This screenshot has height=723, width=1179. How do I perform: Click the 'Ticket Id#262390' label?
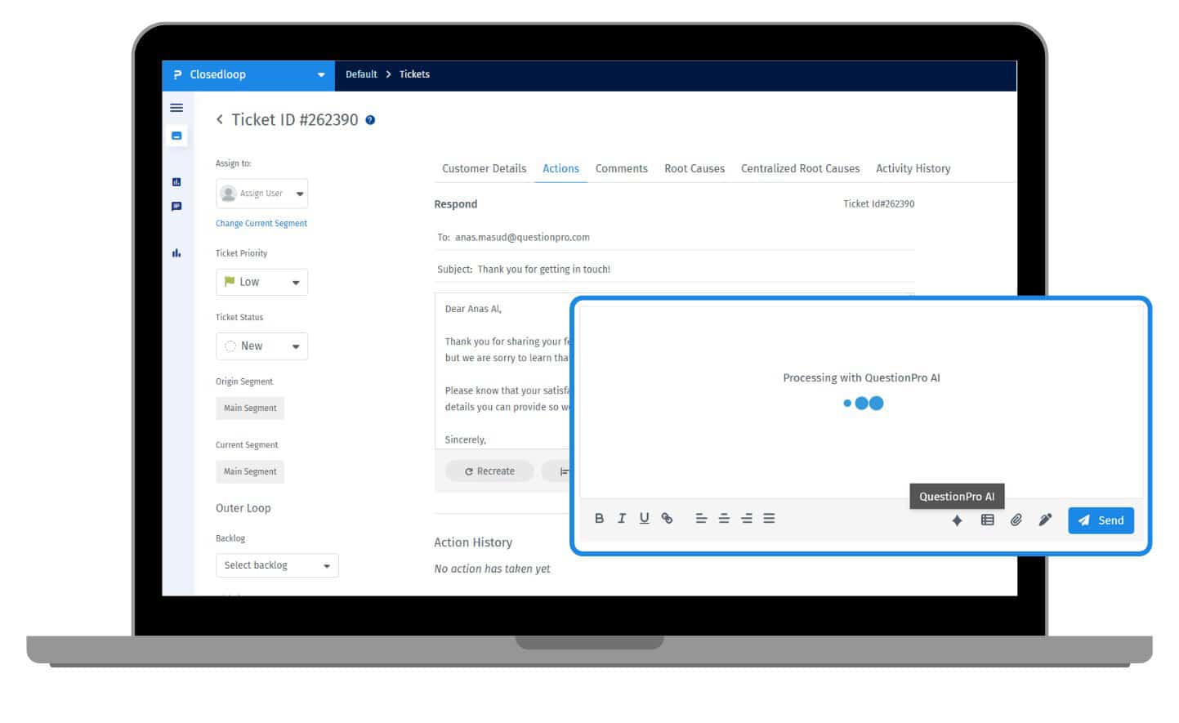pos(878,204)
